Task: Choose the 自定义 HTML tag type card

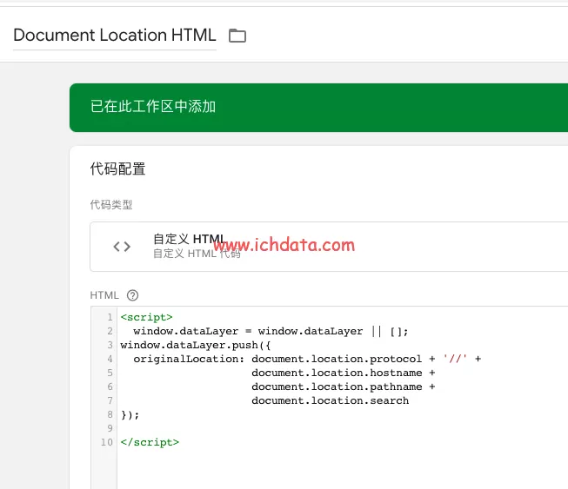Action: (x=329, y=247)
